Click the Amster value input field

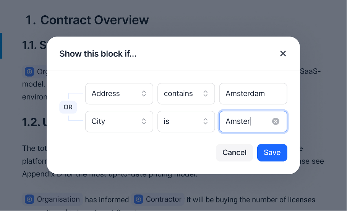click(253, 121)
